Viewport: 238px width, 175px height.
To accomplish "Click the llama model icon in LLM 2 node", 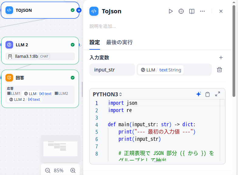I will (x=10, y=56).
